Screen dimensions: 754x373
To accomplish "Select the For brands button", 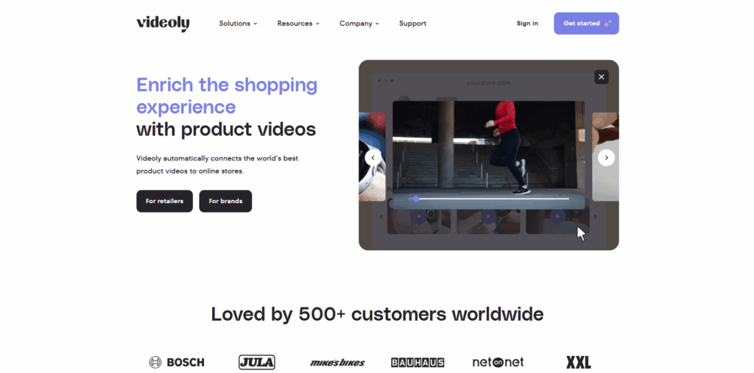I will [x=225, y=201].
